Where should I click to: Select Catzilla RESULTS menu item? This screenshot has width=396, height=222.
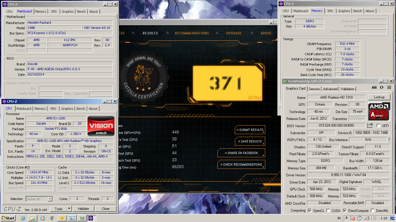150,33
